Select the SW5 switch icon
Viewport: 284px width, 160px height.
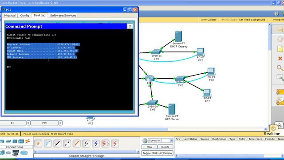coord(152,103)
